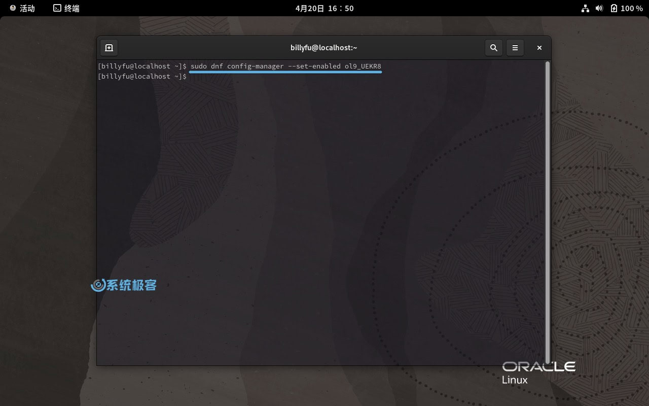Viewport: 649px width, 406px height.
Task: Click the Oracle Linux desktop logo
Action: (x=538, y=373)
